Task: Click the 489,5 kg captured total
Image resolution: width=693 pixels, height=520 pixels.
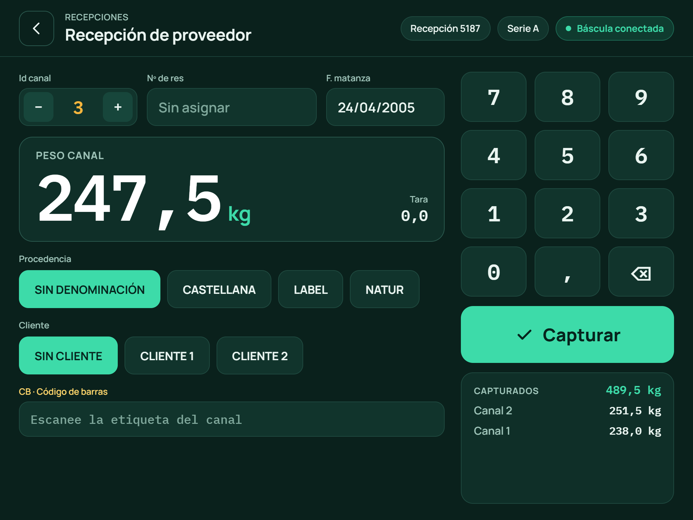Action: (x=633, y=390)
